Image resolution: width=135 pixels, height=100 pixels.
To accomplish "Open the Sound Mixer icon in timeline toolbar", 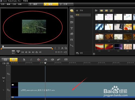I will [46, 60].
